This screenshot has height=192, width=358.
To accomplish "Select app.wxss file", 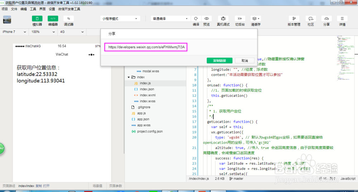I will pyautogui.click(x=144, y=125).
